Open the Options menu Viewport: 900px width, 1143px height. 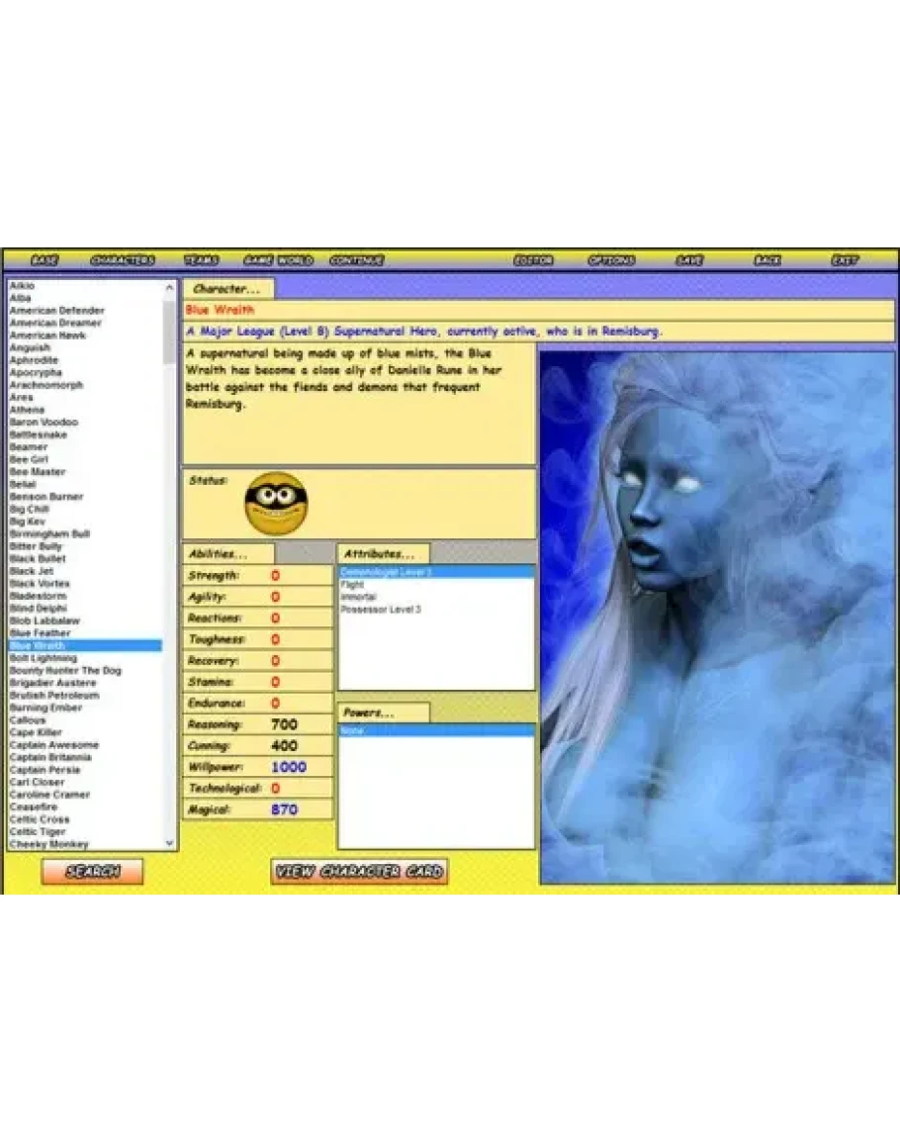tap(611, 260)
